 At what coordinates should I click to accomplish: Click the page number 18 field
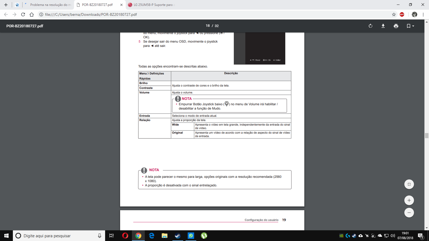(x=208, y=26)
